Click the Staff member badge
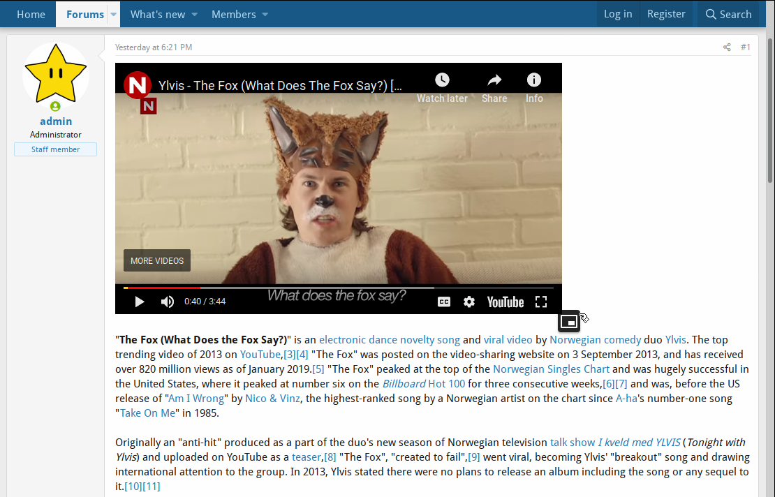775x497 pixels. [55, 149]
